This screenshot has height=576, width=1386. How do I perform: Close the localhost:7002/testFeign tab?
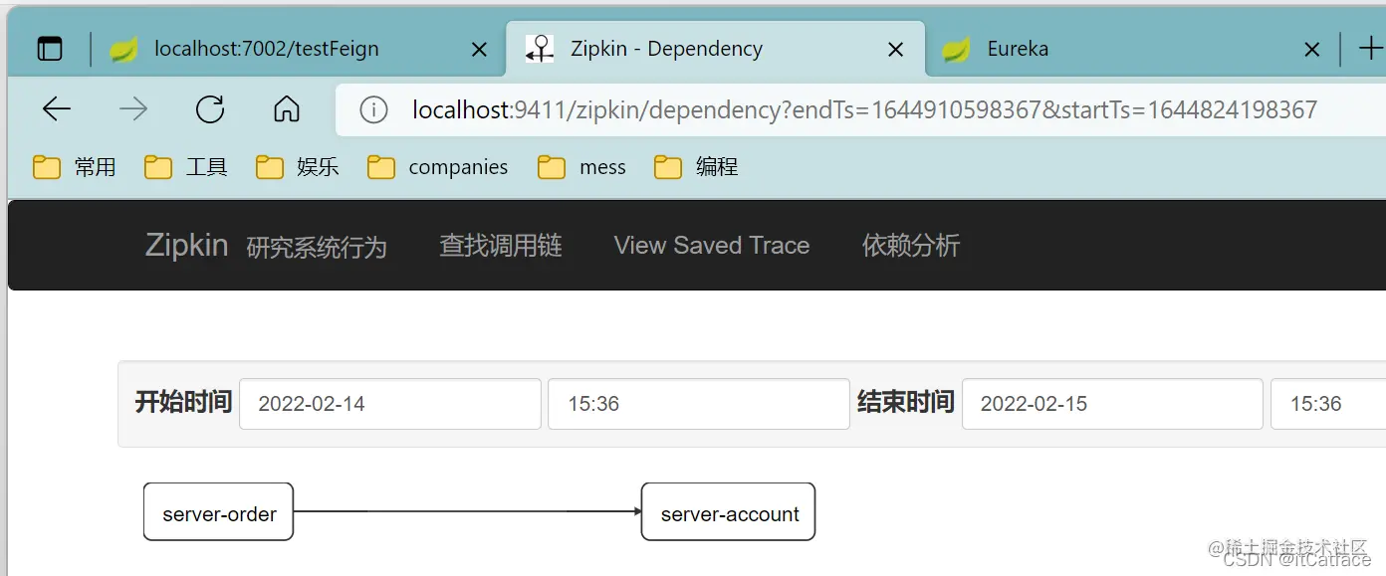479,49
